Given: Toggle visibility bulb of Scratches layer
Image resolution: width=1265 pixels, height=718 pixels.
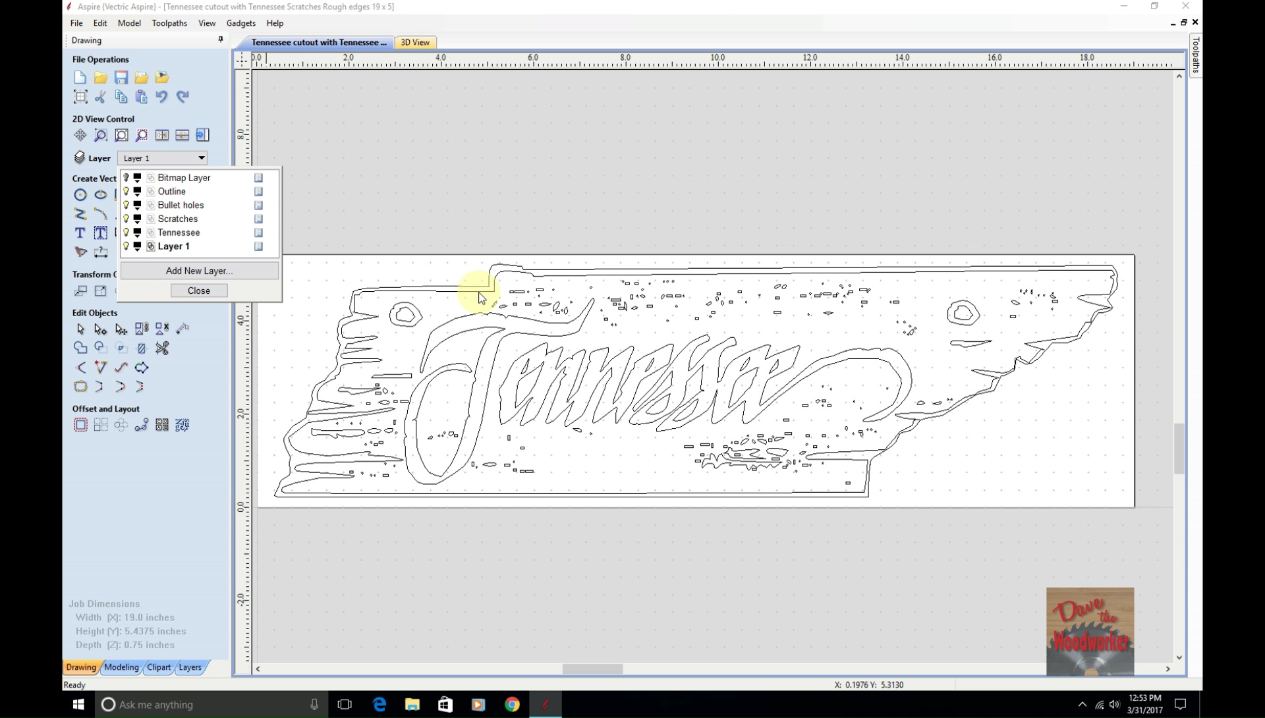Looking at the screenshot, I should pyautogui.click(x=126, y=219).
